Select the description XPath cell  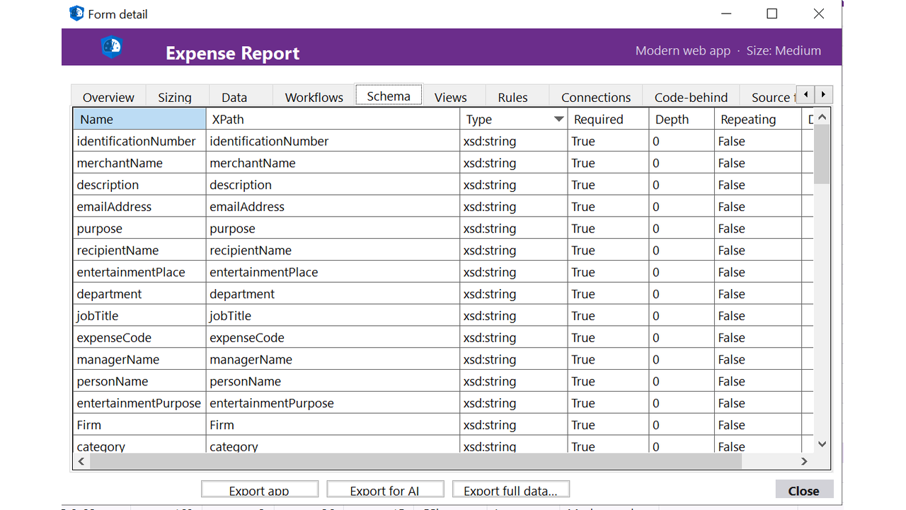click(333, 185)
